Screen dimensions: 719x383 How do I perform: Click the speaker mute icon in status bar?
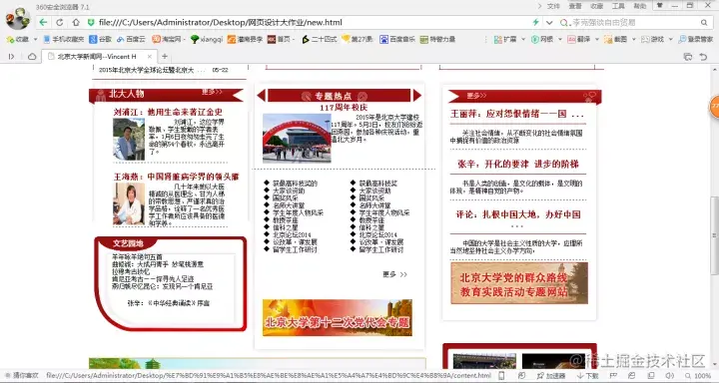[669, 376]
